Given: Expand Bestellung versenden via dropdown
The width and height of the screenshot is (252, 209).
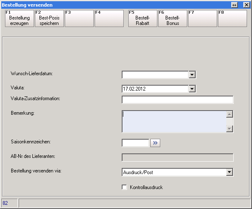Looking at the screenshot, I should coord(229,172).
